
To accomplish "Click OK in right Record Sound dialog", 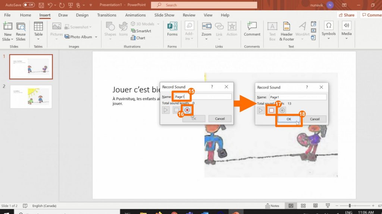I will click(x=289, y=119).
